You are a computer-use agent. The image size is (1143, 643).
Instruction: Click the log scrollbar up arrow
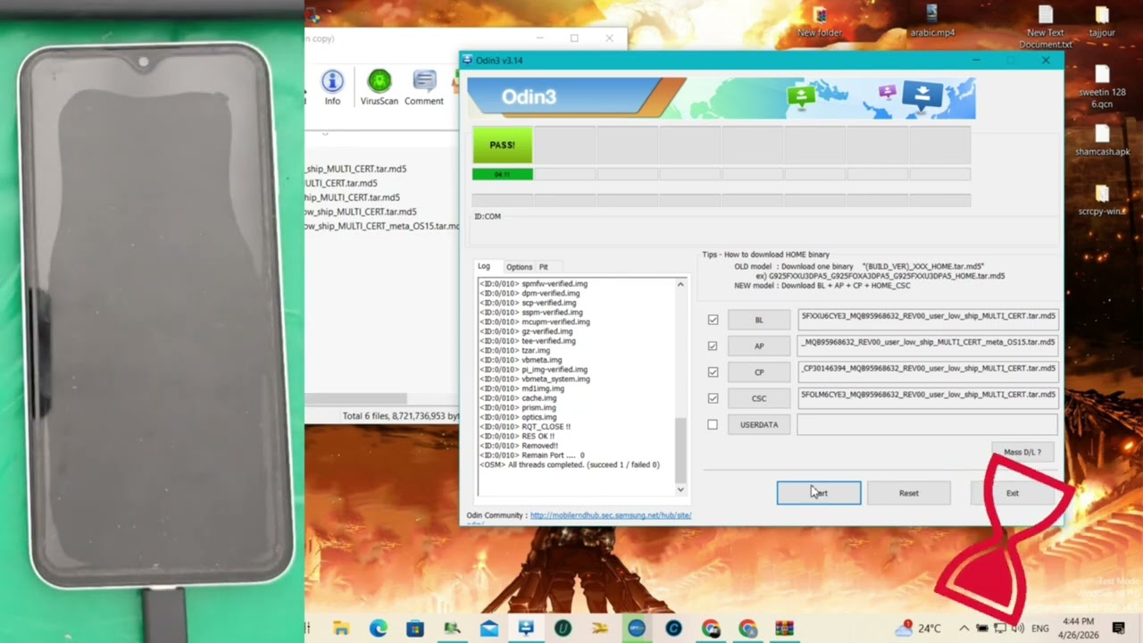coord(680,284)
